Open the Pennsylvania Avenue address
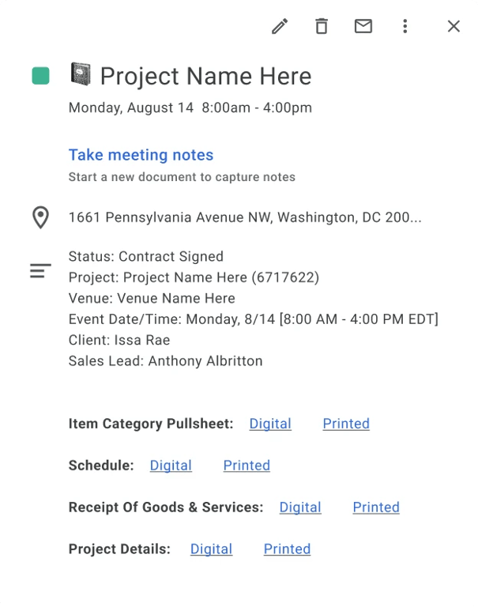Screen dimensions: 478x607 pyautogui.click(x=245, y=217)
